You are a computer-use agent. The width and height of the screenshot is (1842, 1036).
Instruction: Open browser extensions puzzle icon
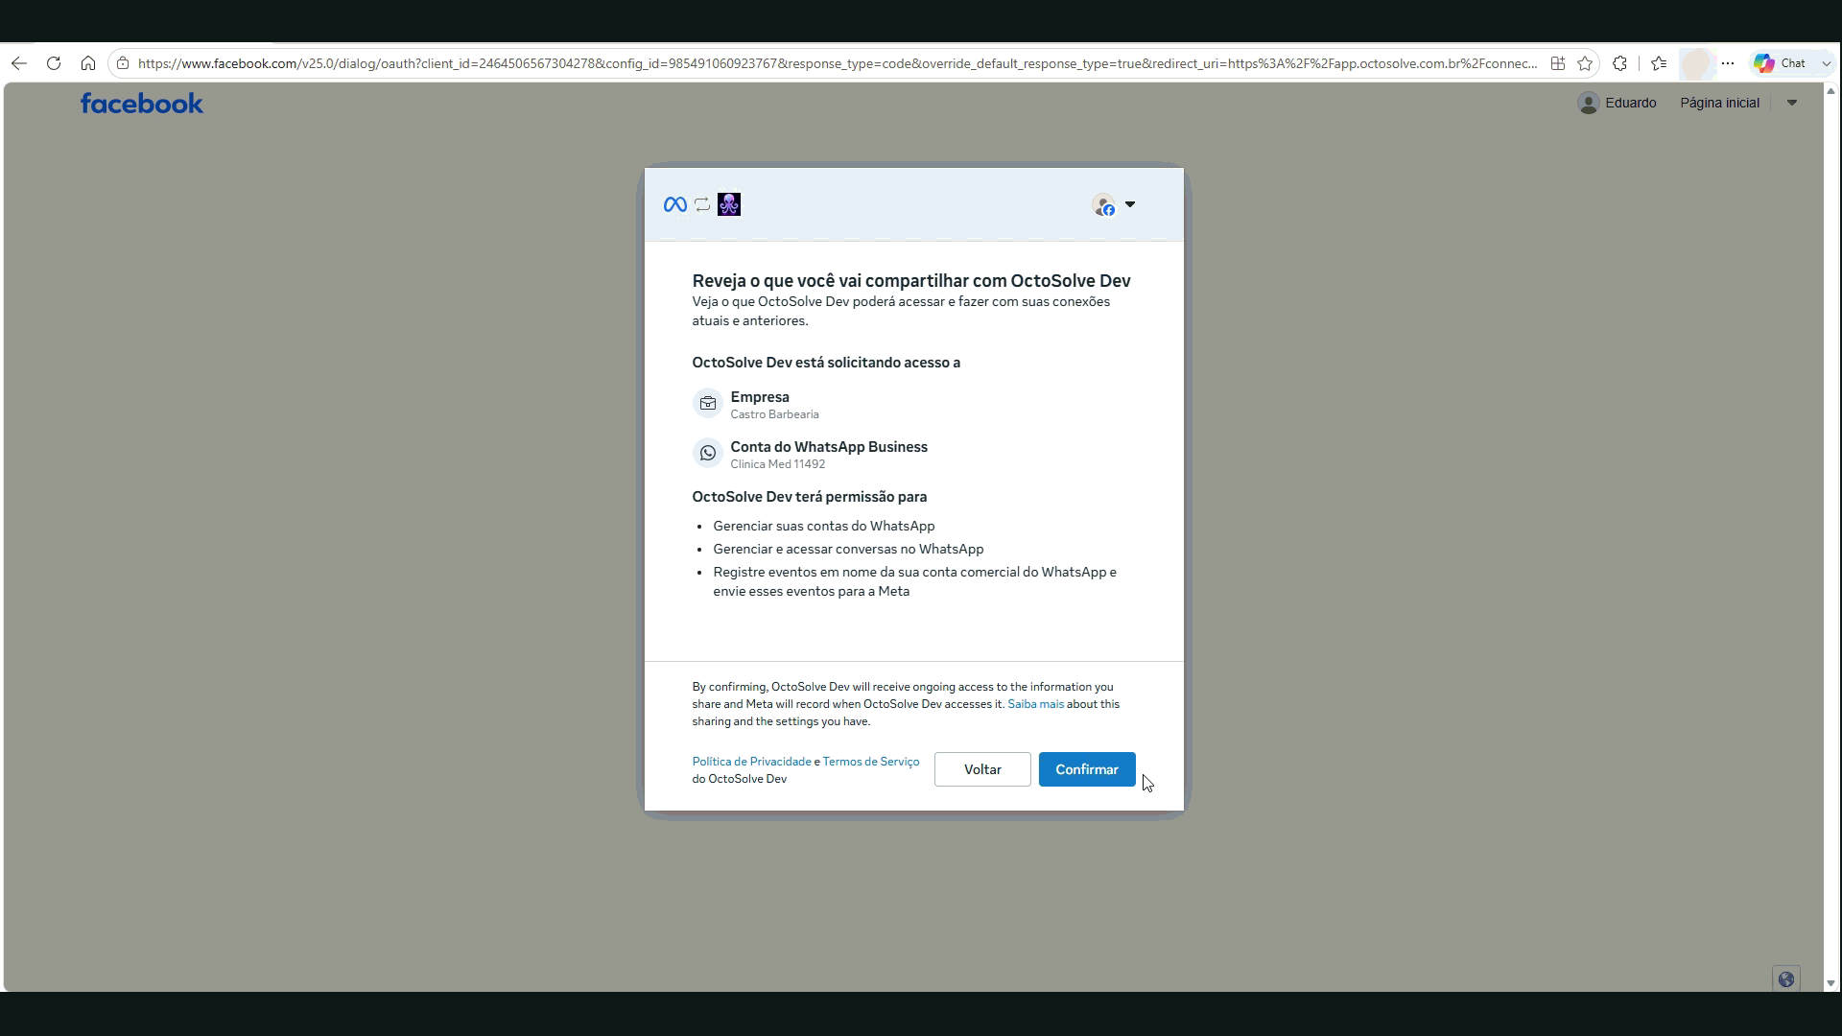[1619, 63]
